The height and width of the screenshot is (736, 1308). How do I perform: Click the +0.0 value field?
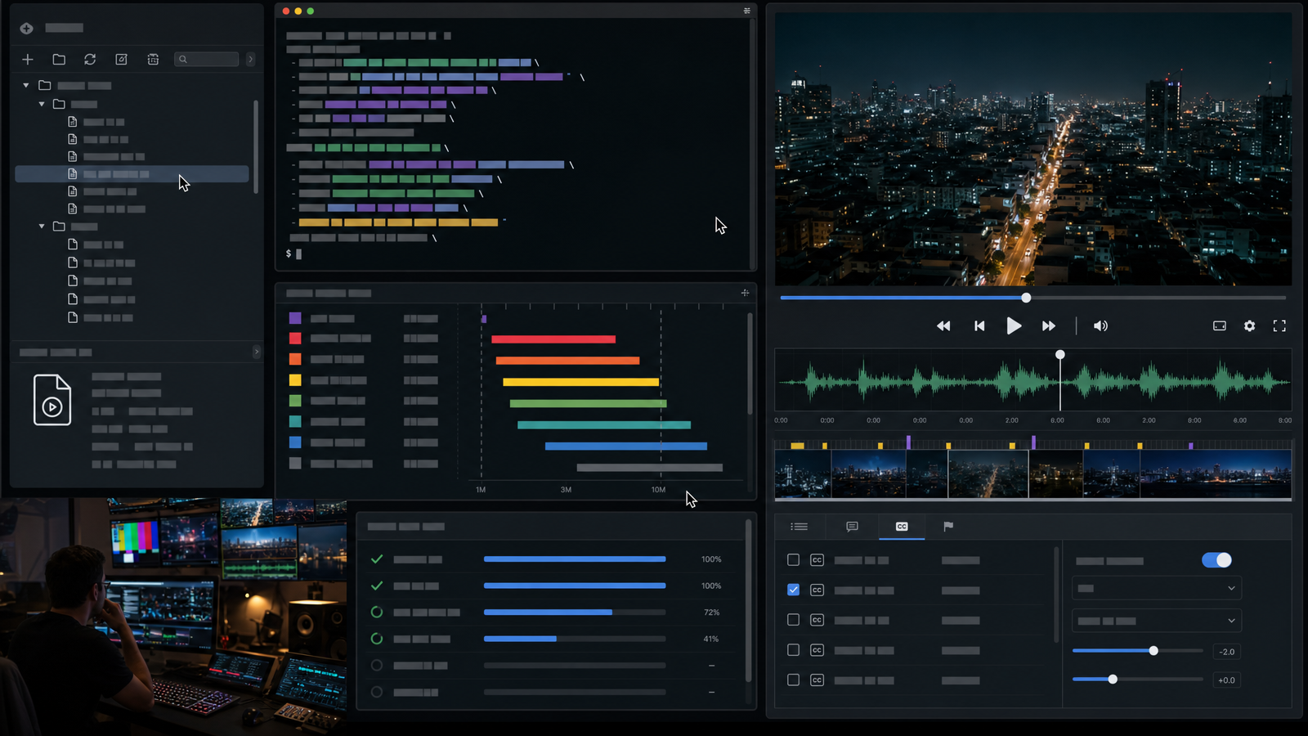coord(1226,680)
